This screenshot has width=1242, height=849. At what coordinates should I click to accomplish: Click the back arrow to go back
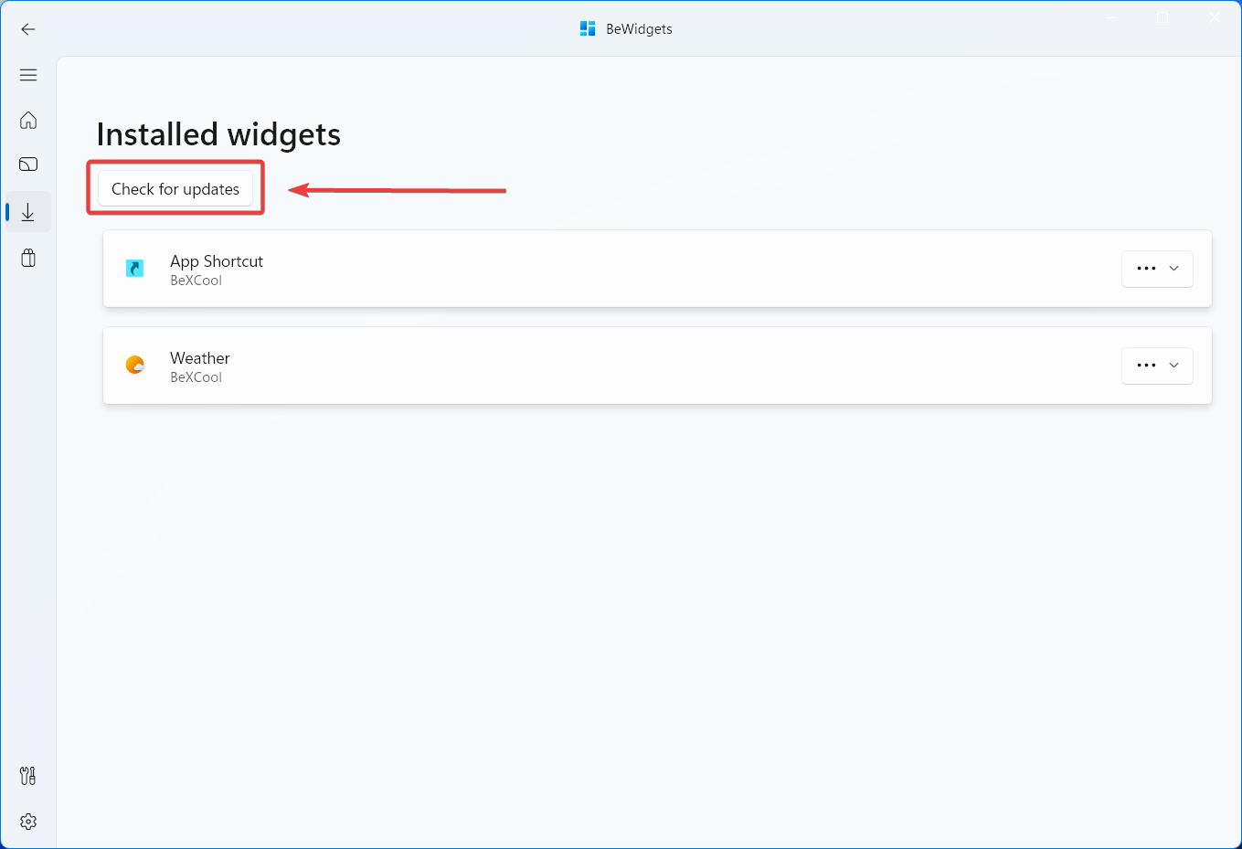click(28, 29)
